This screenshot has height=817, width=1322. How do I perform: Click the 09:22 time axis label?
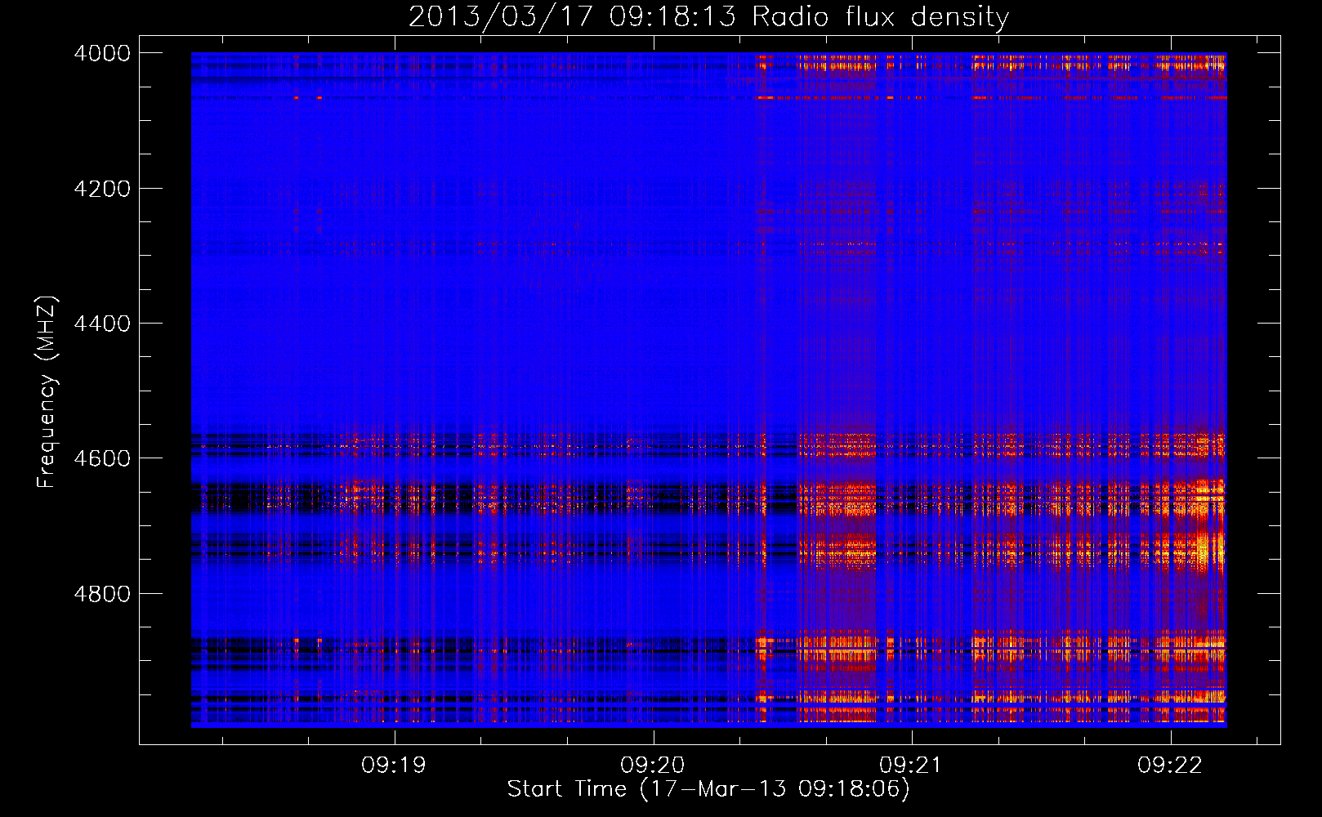tap(1170, 765)
